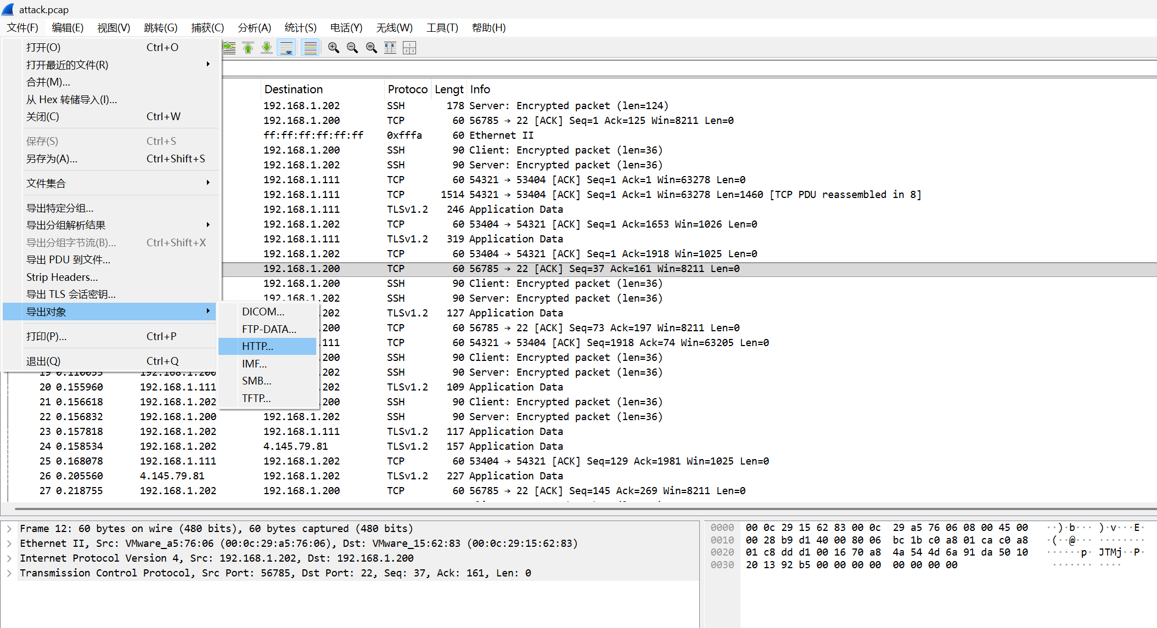Select HTTP... in the export objects submenu
The height and width of the screenshot is (628, 1157).
(x=257, y=347)
